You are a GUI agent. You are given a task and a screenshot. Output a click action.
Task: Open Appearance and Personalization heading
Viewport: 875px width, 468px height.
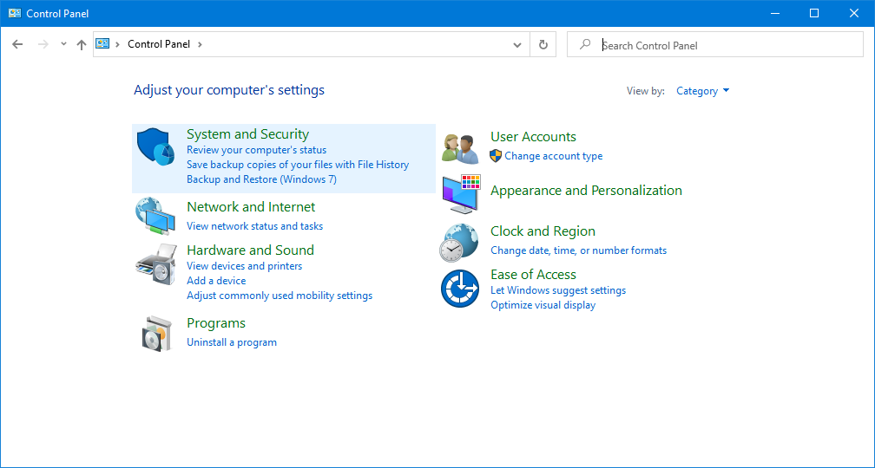pos(586,191)
